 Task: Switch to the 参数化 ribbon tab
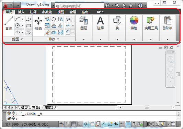(47, 12)
